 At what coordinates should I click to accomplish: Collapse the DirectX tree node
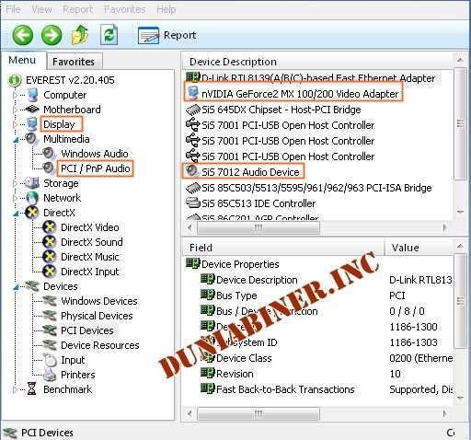pos(16,214)
